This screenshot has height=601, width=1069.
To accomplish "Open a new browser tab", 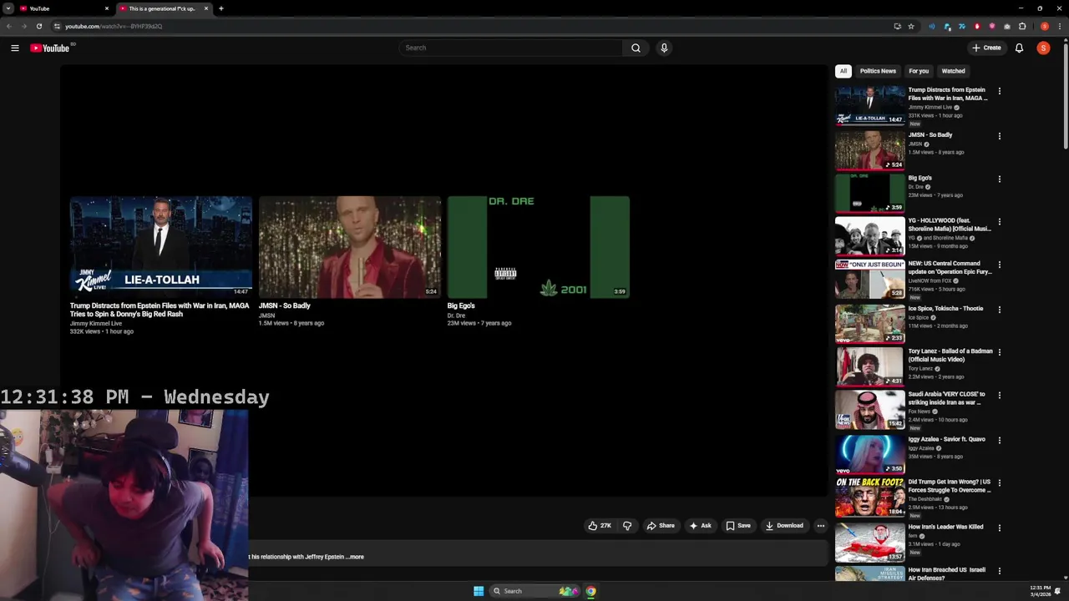I will click(x=220, y=8).
